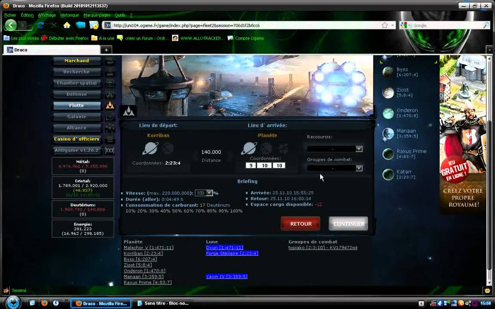Select departure planet icon under Korriban
The height and width of the screenshot is (309, 495).
(150, 148)
